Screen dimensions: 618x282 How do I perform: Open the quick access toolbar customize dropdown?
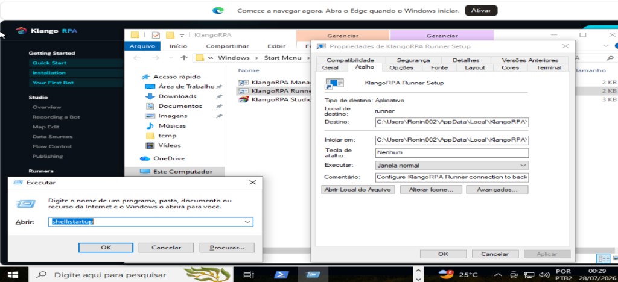[182, 35]
